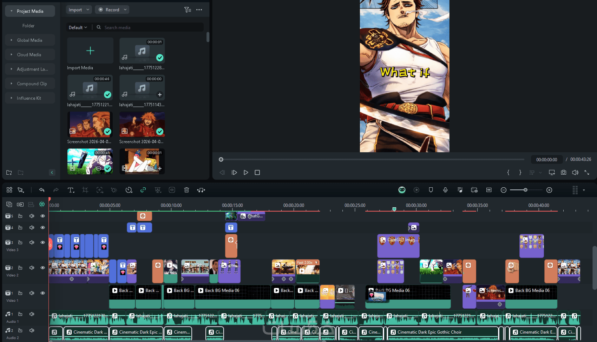Step back one frame in preview
597x342 pixels.
(222, 173)
